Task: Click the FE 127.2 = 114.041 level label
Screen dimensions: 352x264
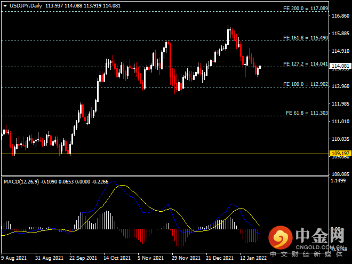Action: (306, 64)
